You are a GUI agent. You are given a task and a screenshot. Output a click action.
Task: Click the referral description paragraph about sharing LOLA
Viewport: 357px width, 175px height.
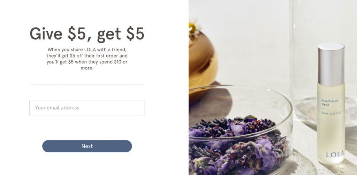87,59
